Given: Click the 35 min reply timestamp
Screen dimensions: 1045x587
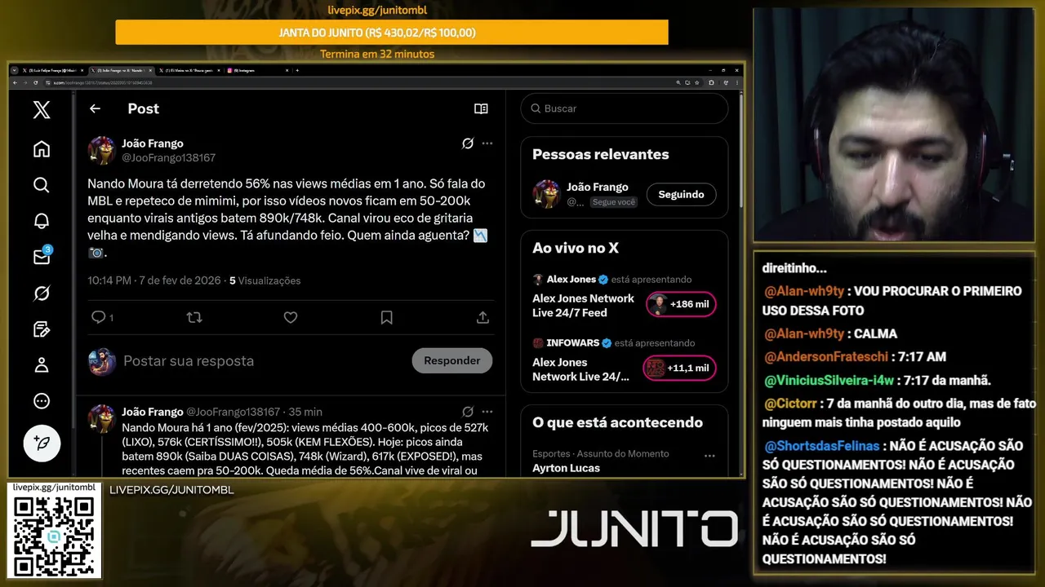Looking at the screenshot, I should pyautogui.click(x=305, y=412).
